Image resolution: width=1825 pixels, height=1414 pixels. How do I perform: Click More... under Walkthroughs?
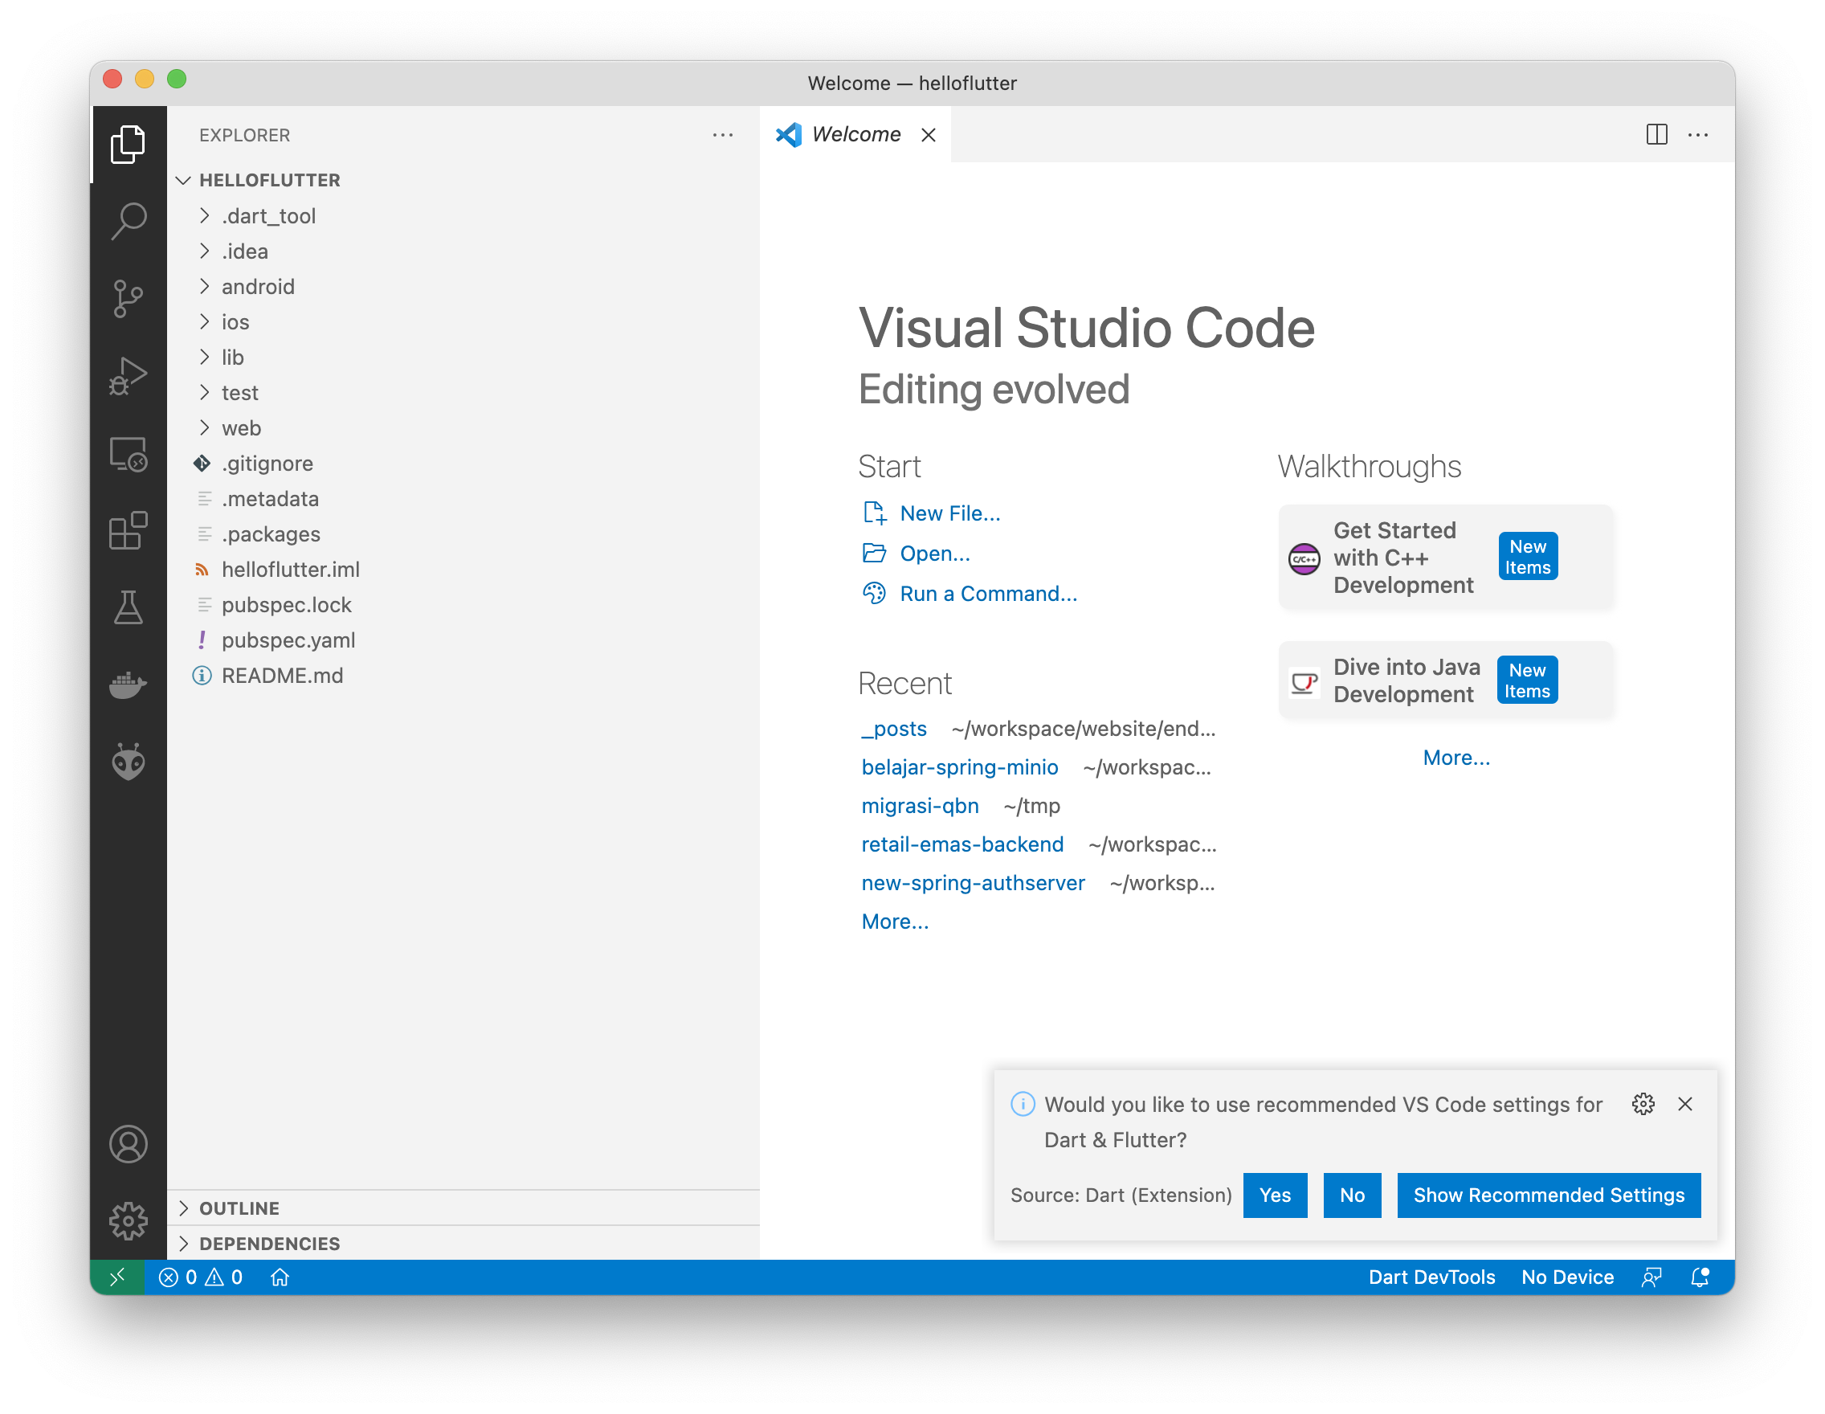1456,756
